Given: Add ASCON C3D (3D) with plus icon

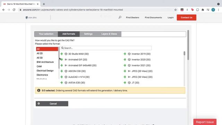Looking at the screenshot, I should [x=62, y=71].
